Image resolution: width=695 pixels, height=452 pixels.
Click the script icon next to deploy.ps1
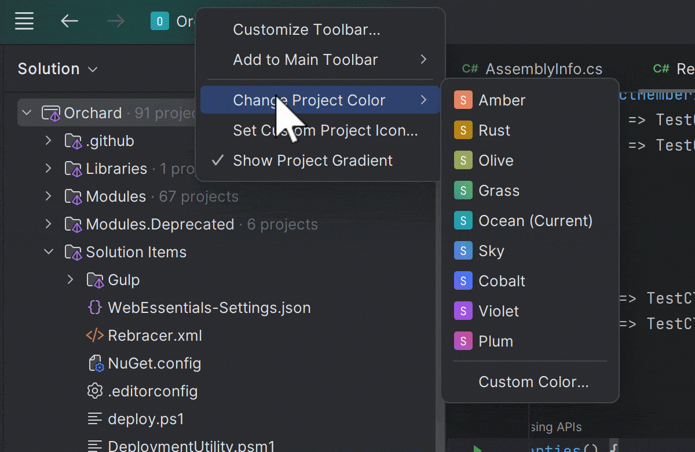click(x=94, y=418)
